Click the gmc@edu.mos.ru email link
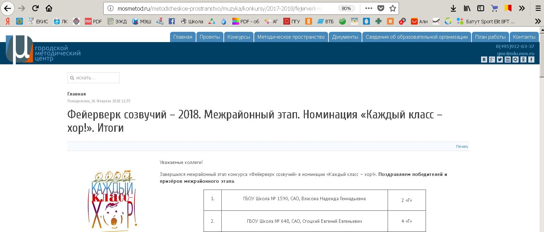This screenshot has height=232, width=544. 516,53
